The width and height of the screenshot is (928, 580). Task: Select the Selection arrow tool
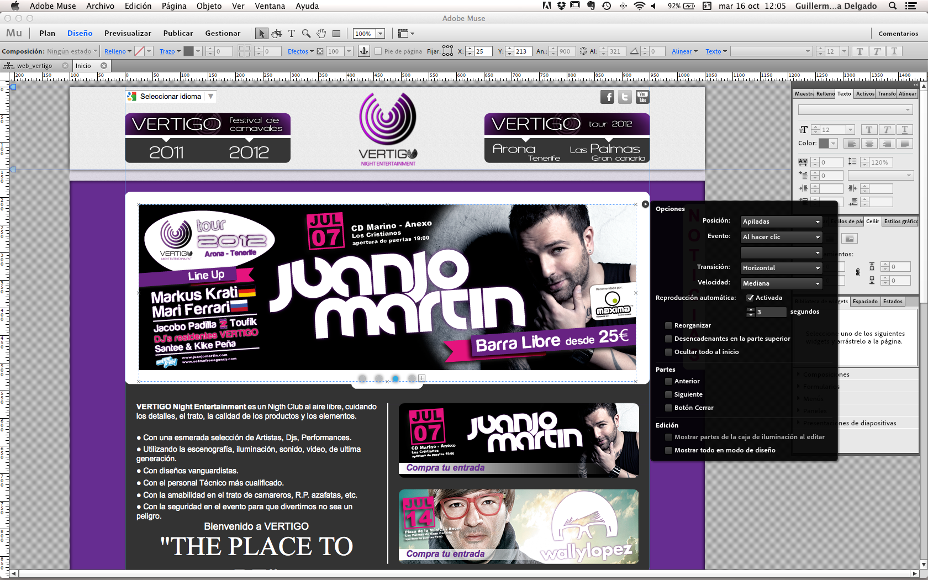[262, 34]
